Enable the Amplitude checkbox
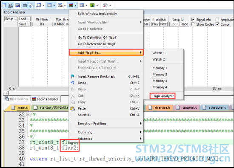 click(217, 20)
